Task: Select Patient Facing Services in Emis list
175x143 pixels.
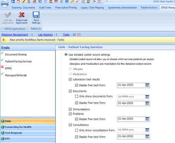Action: click(18, 61)
